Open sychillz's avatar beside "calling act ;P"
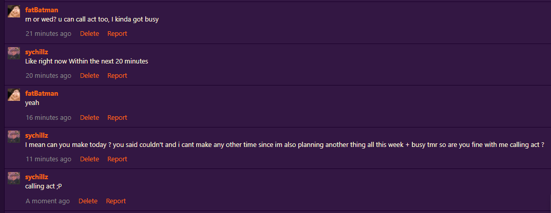 [14, 178]
